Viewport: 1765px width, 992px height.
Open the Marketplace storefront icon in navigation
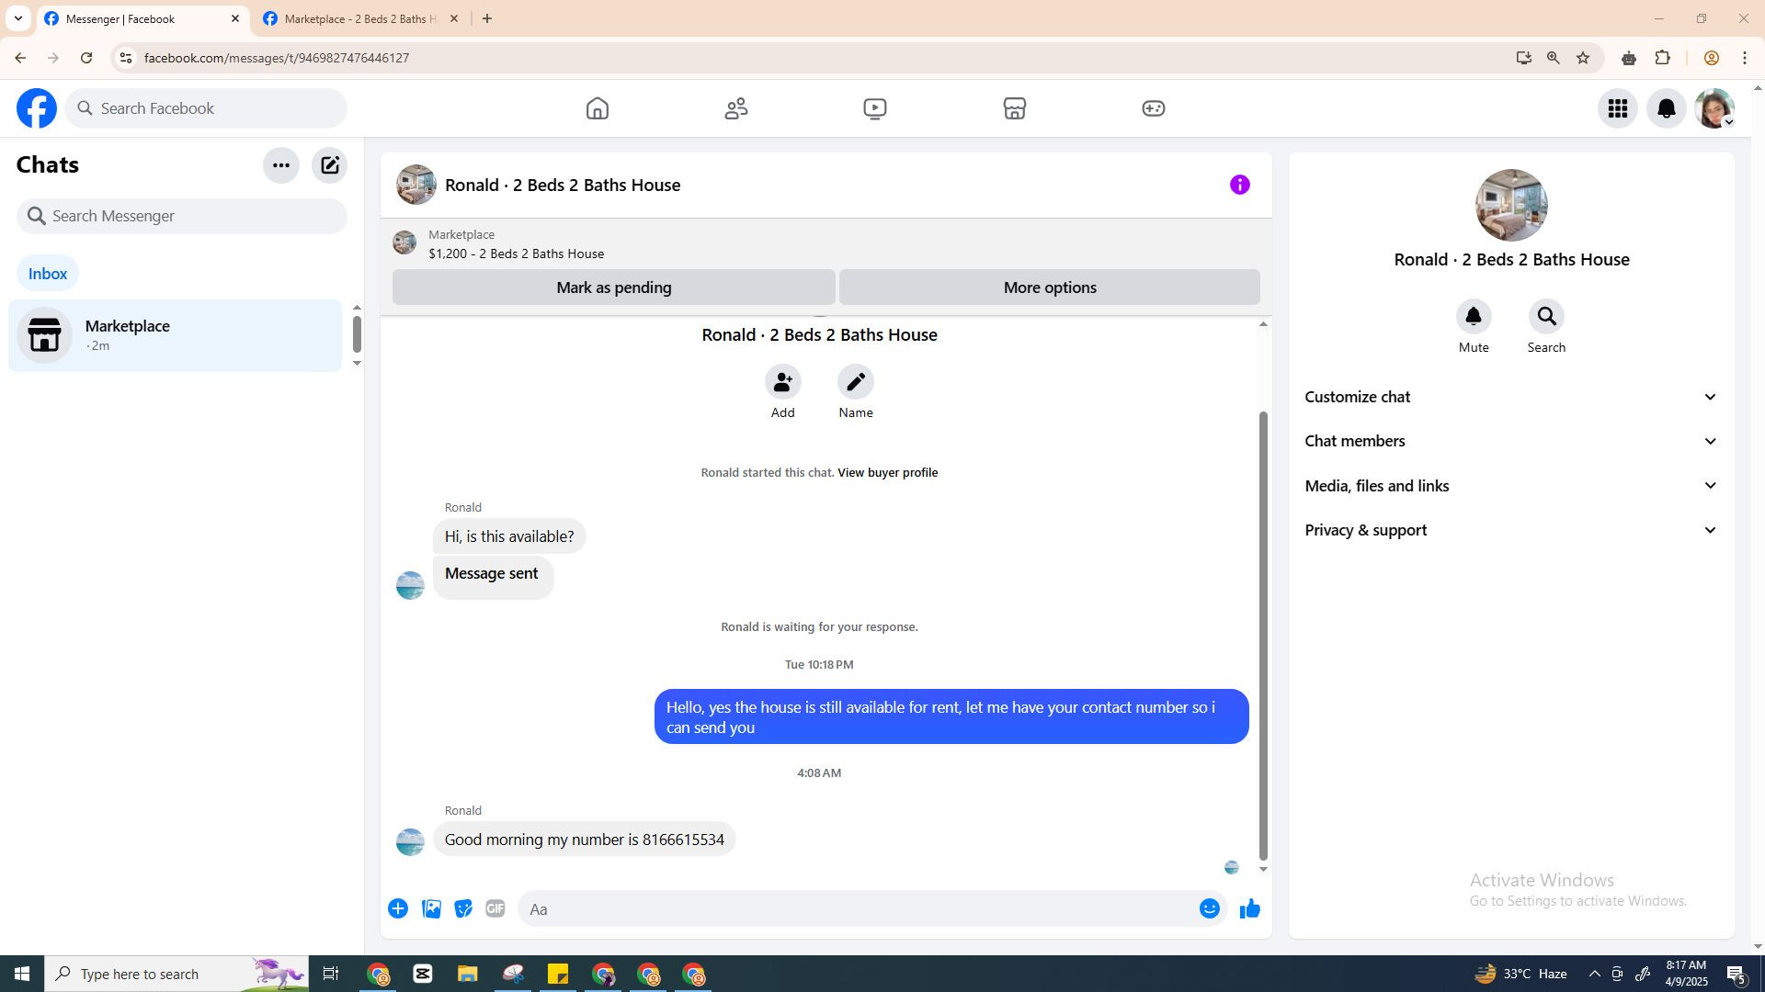tap(1014, 108)
